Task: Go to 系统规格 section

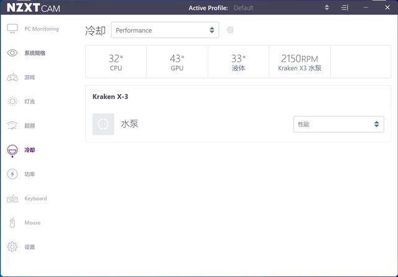Action: pos(35,53)
